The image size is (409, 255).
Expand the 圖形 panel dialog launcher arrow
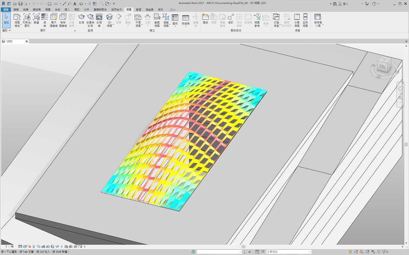click(75, 31)
